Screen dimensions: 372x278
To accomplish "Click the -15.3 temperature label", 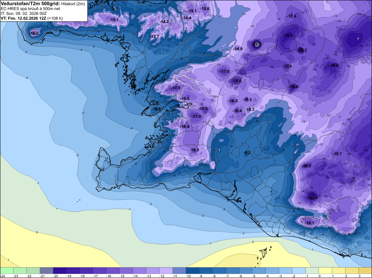I will (x=250, y=109).
